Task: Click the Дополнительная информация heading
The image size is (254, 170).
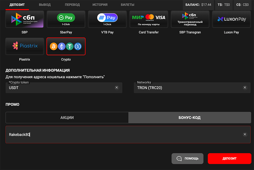Action: [x=38, y=70]
